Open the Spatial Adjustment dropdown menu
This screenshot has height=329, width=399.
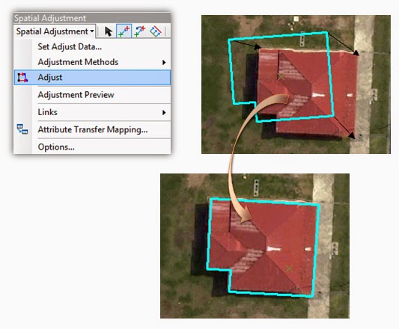coord(55,31)
